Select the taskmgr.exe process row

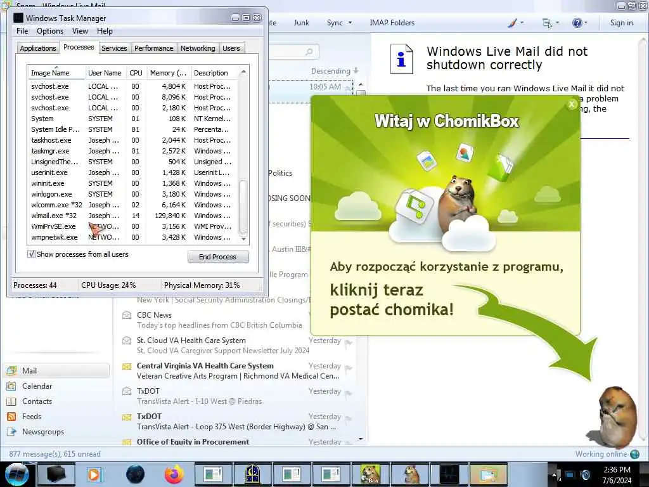(133, 151)
